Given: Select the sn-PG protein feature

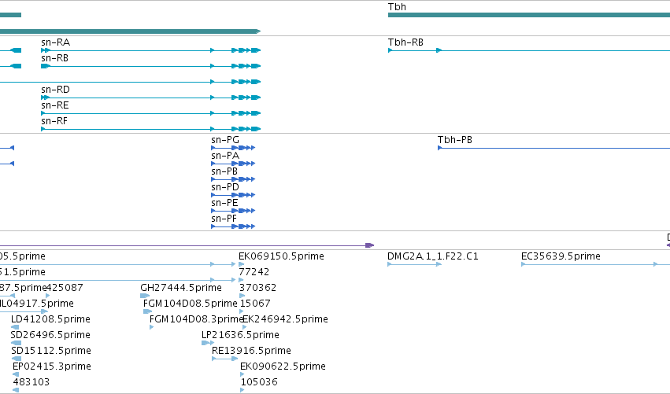Looking at the screenshot, I should [x=233, y=148].
